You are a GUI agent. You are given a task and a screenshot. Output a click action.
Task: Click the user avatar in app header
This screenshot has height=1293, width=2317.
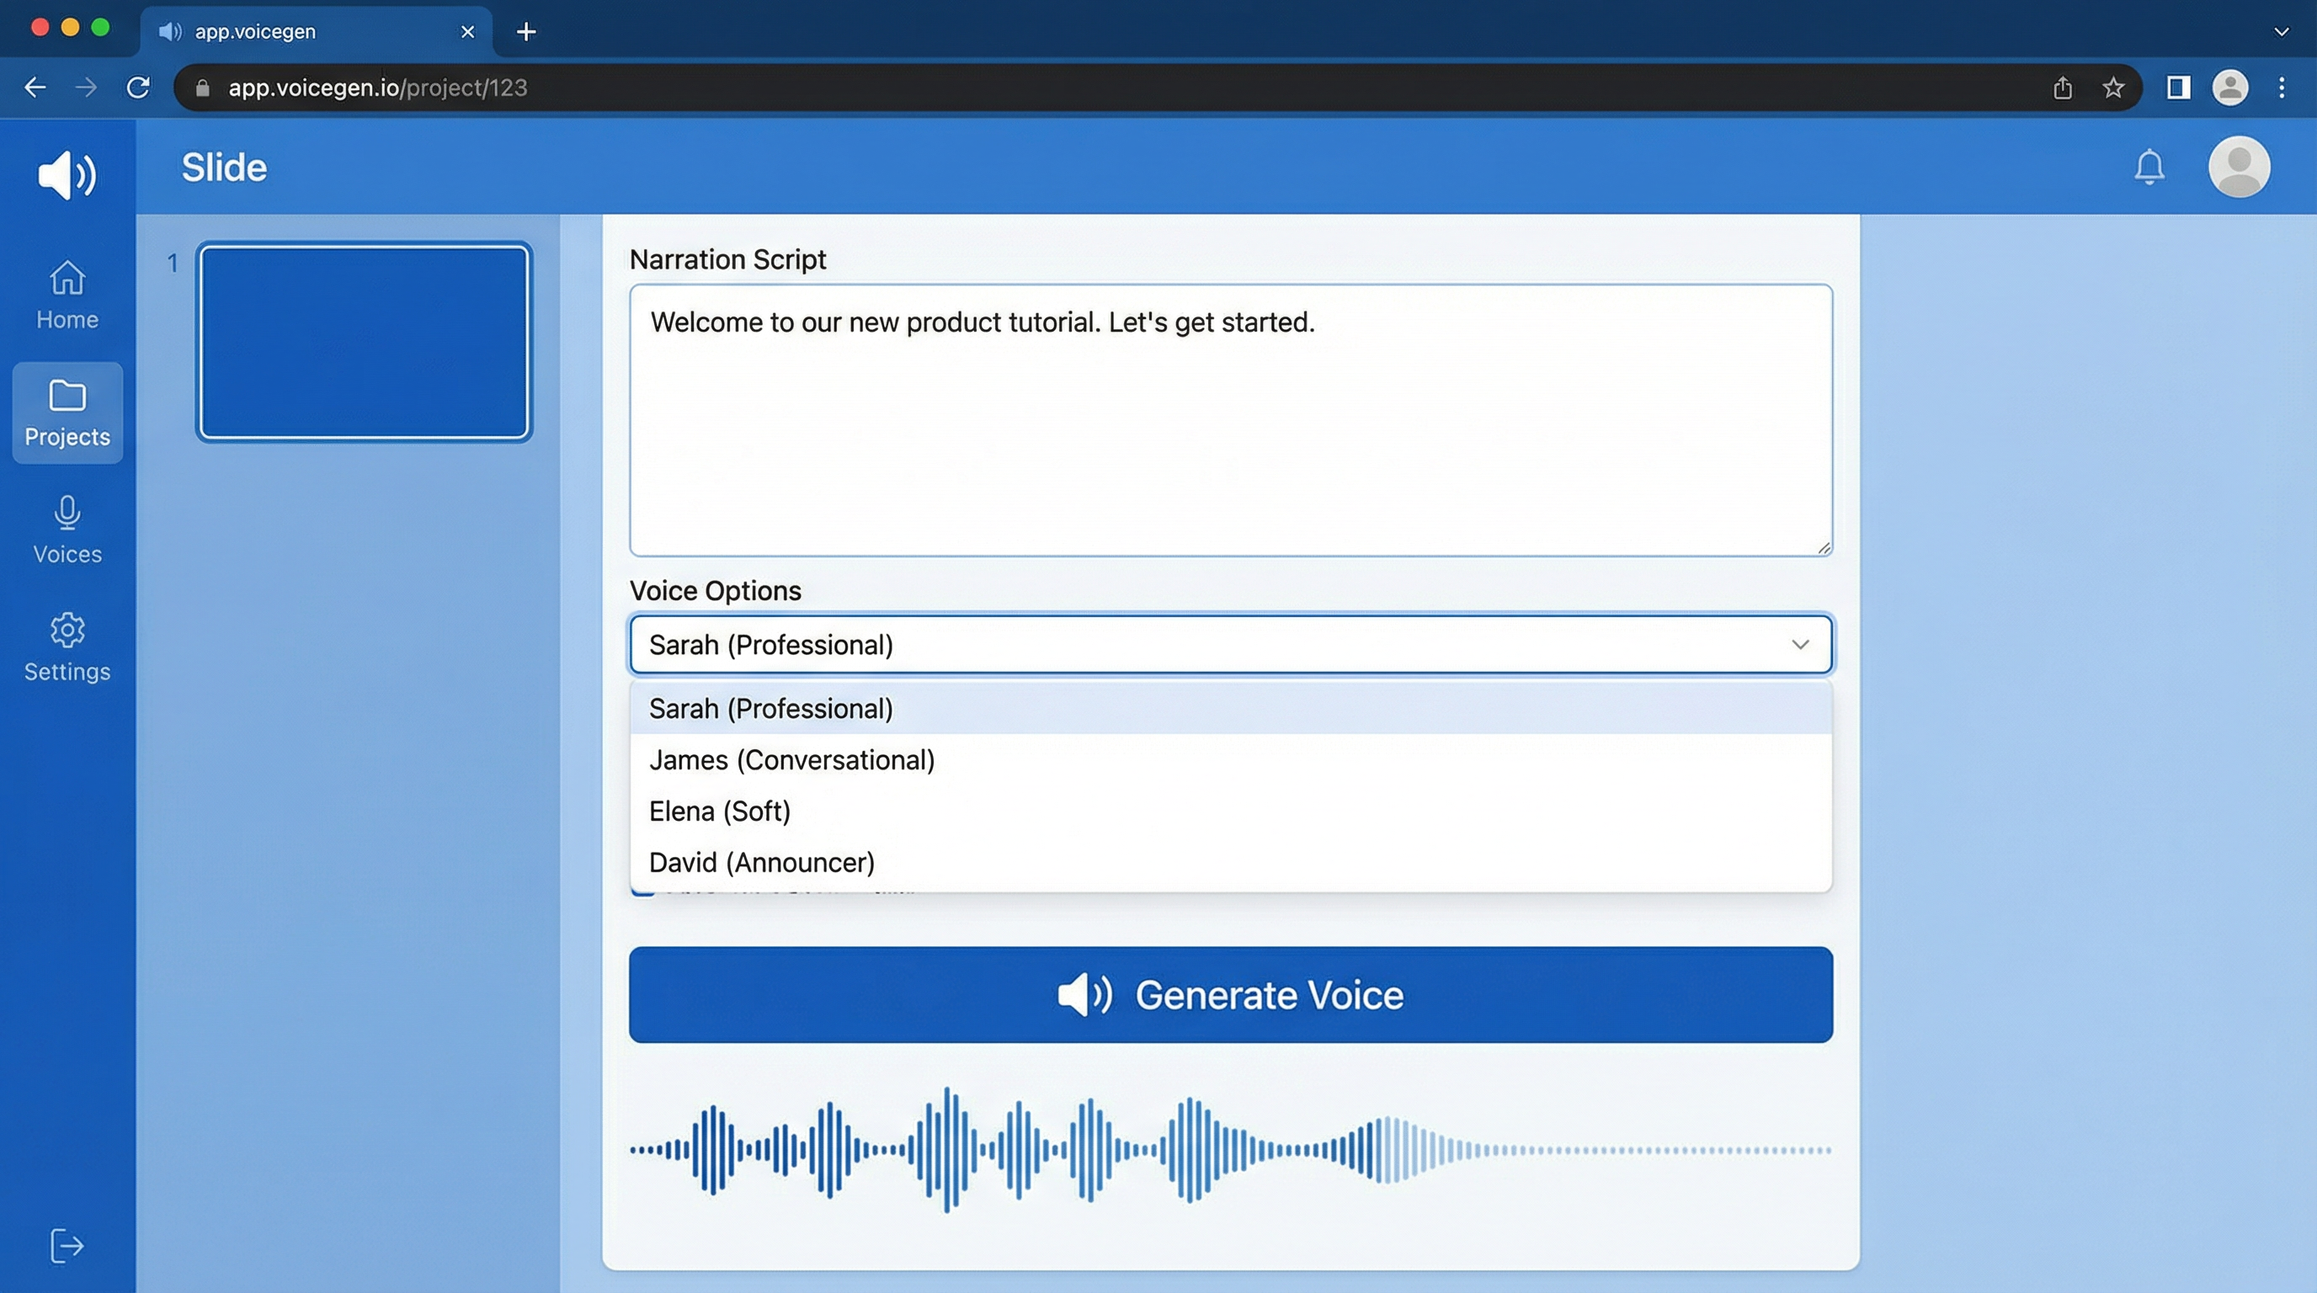pyautogui.click(x=2238, y=168)
